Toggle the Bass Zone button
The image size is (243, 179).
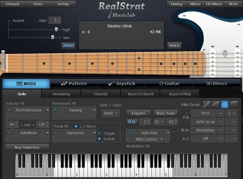point(166,113)
